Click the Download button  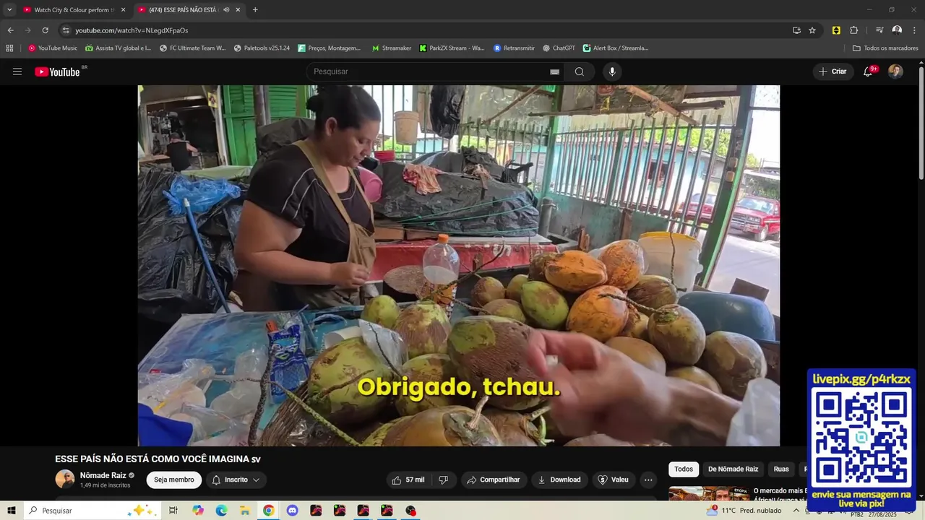pyautogui.click(x=559, y=480)
